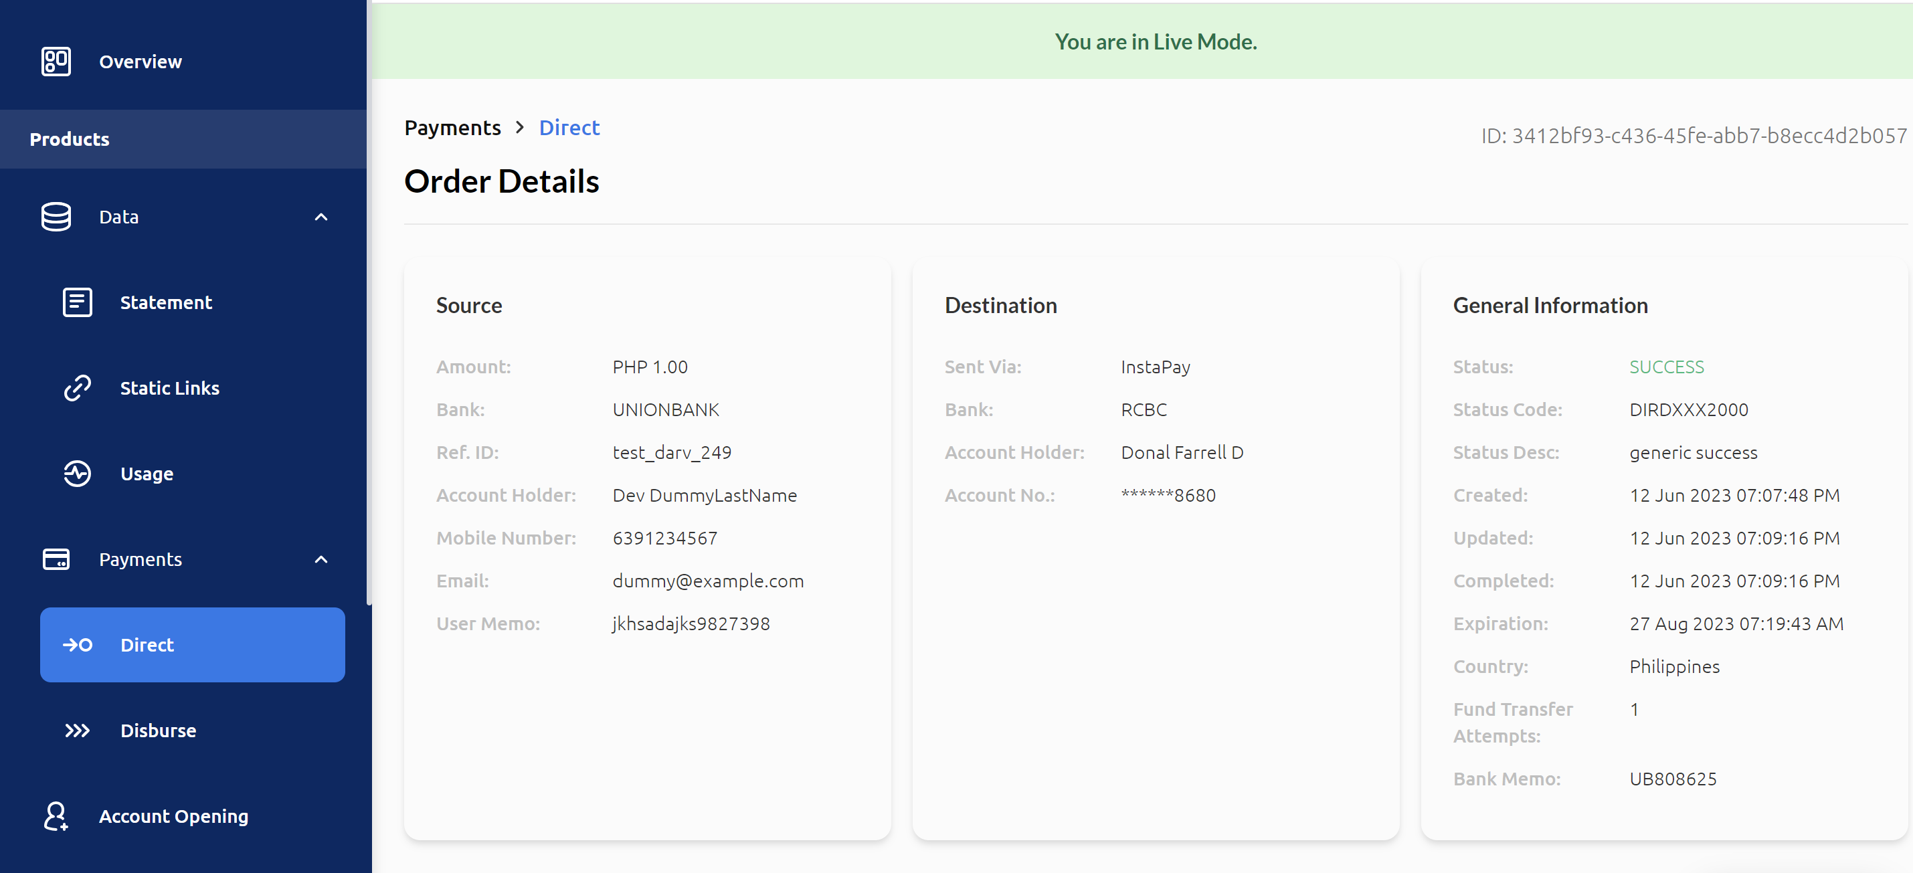Screen dimensions: 1913x873
Task: Click the Disburse triple-chevron icon
Action: [77, 731]
